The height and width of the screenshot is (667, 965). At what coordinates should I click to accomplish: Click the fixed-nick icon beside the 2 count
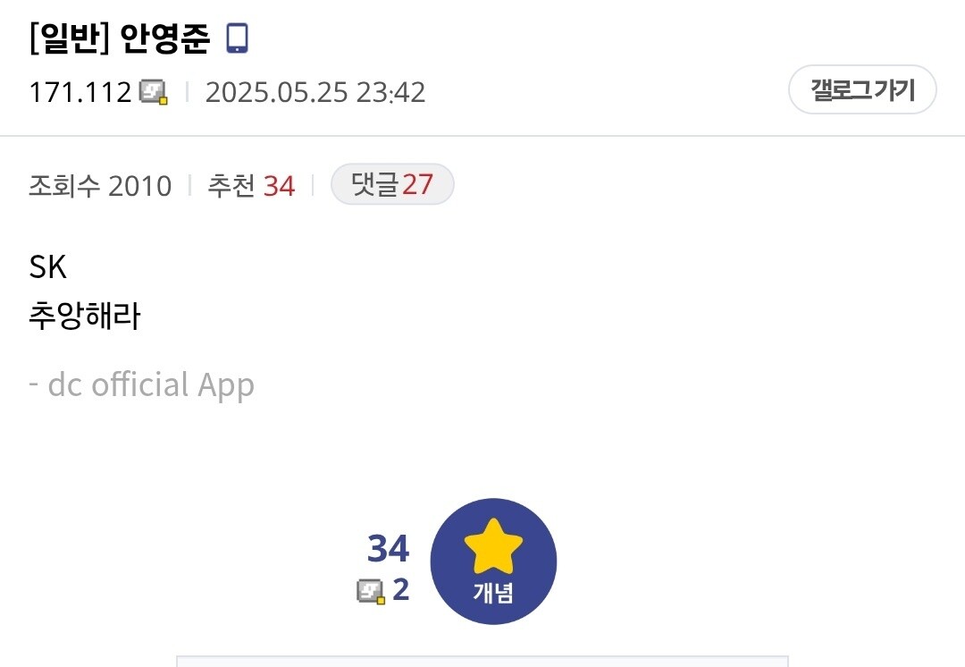(371, 591)
